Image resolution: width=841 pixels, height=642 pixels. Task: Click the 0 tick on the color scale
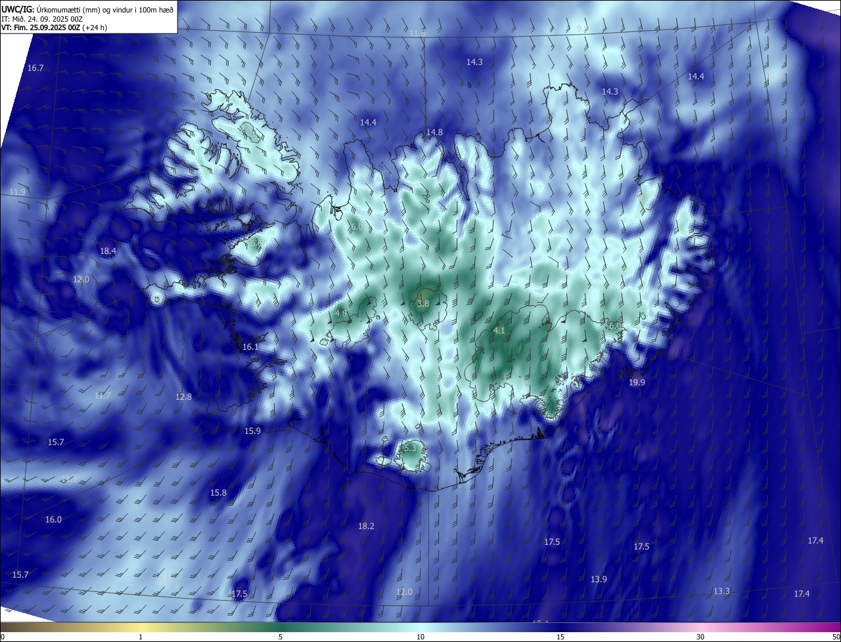click(3, 637)
